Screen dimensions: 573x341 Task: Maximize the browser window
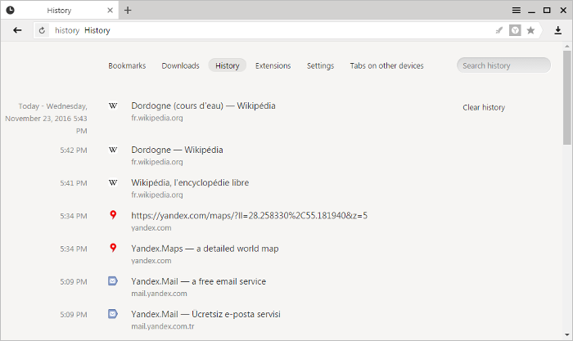click(547, 11)
